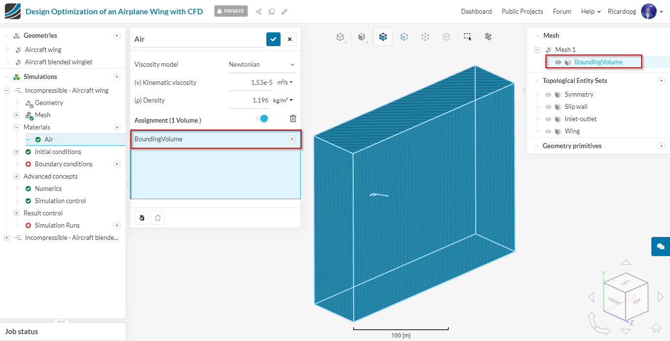Confirm Air material with the checkmark button
The image size is (670, 341).
click(273, 39)
